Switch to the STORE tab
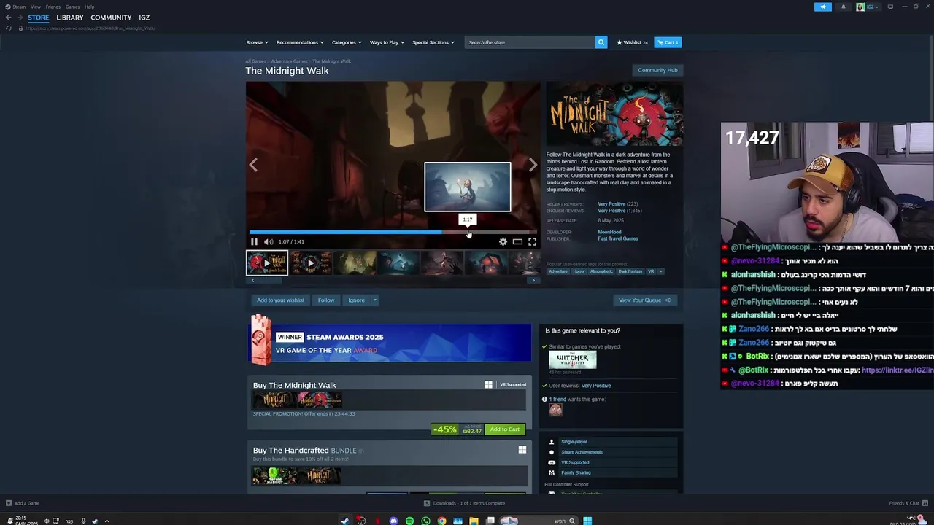 39,17
